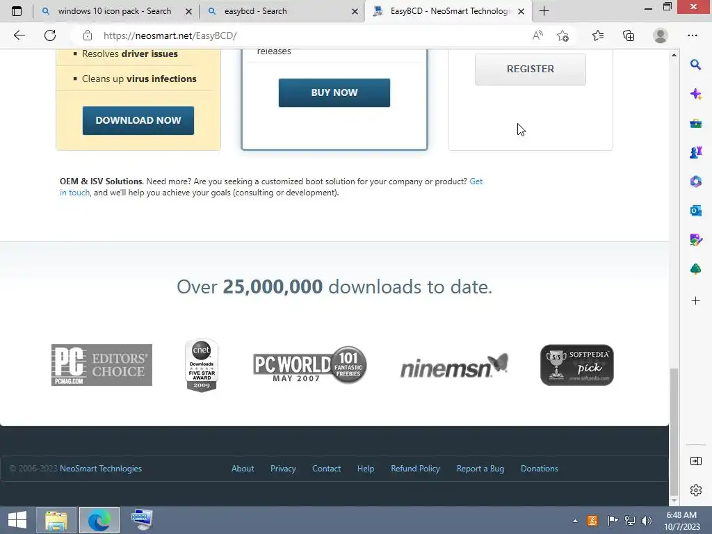Open the Action Center flag icon
This screenshot has width=712, height=534.
[613, 521]
